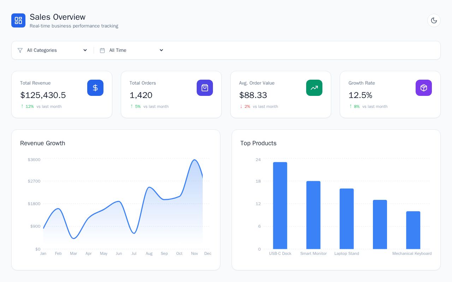Click the November peak on the revenue line
Screen dimensions: 452x282
coord(194,160)
